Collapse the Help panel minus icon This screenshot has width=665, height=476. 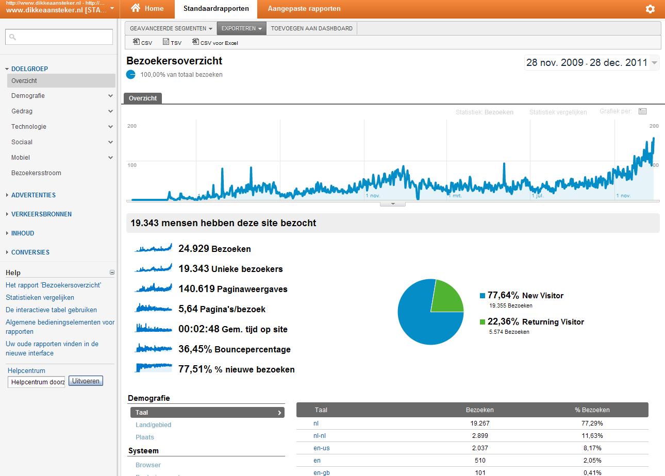tap(112, 273)
